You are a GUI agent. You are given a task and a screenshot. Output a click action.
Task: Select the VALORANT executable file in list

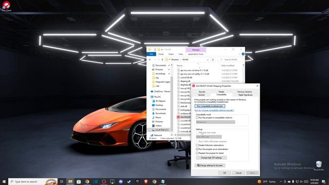tap(184, 117)
